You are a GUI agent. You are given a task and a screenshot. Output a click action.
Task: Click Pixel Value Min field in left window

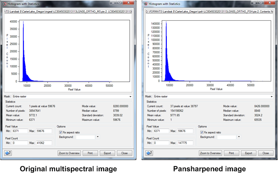(x=20, y=131)
